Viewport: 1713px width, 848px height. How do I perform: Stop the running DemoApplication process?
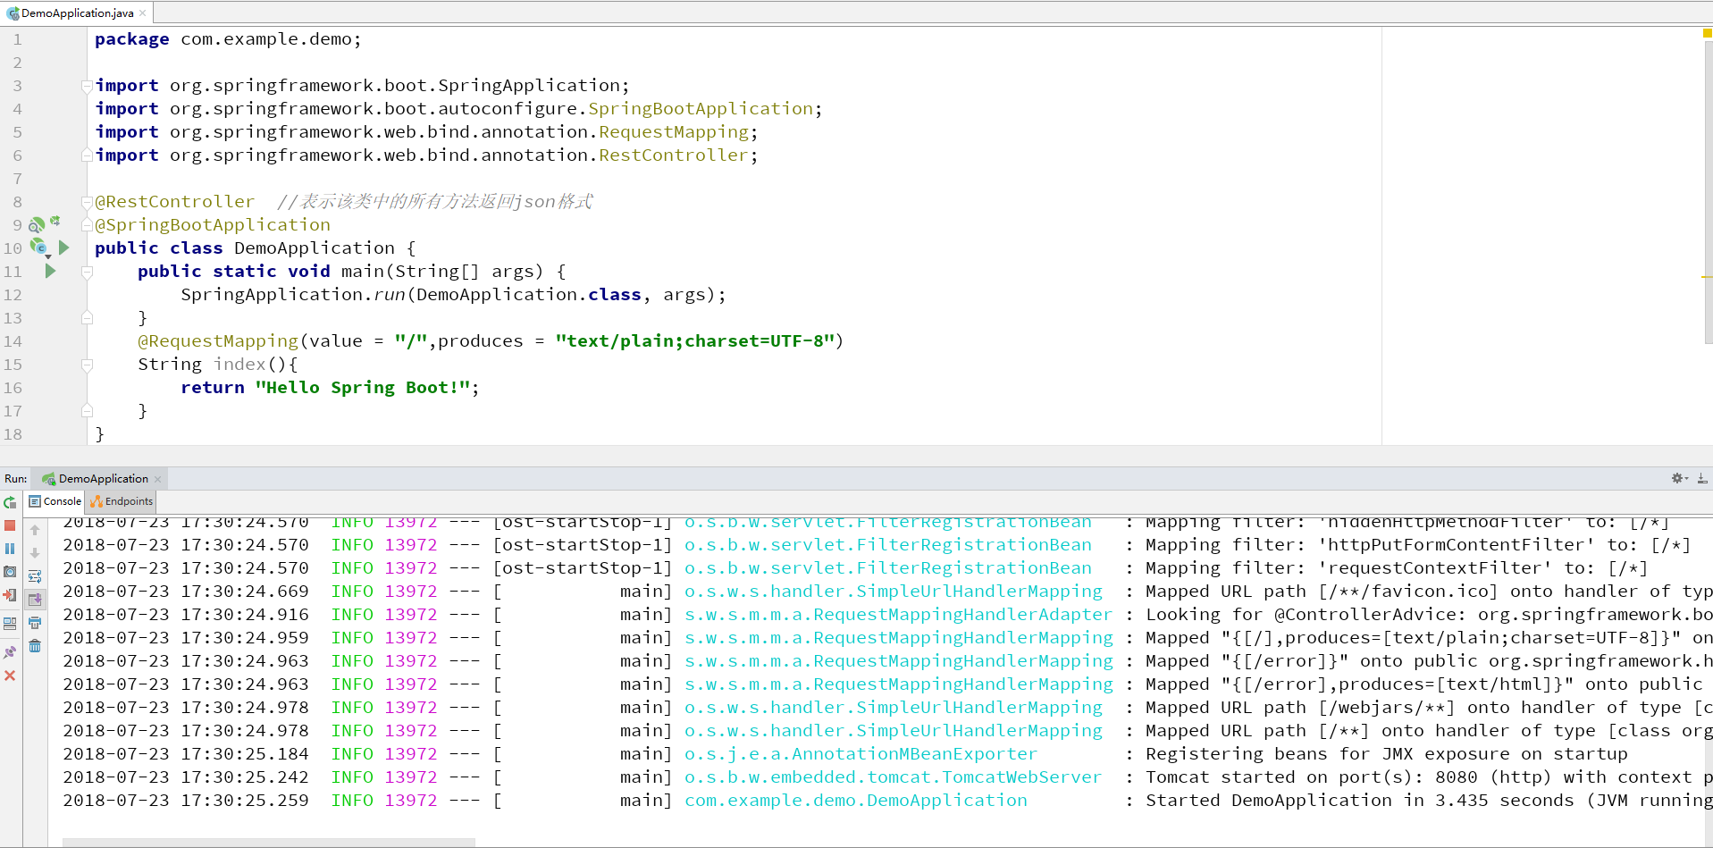pos(10,525)
